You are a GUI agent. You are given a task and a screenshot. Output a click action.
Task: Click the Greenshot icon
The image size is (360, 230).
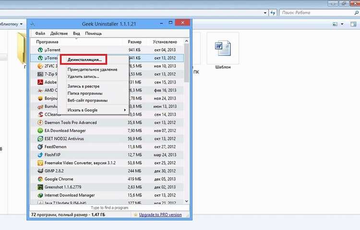click(40, 187)
